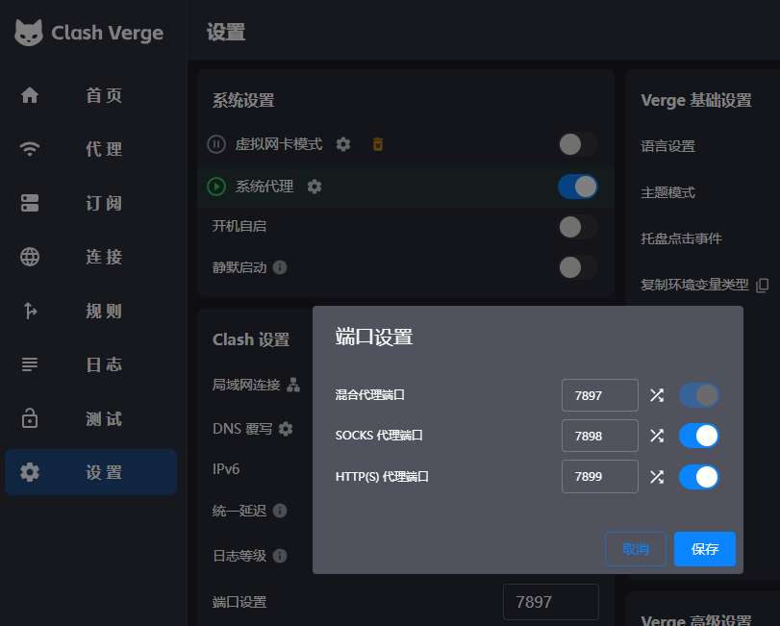Disable the 系统代理 toggle
This screenshot has width=780, height=626.
point(577,187)
